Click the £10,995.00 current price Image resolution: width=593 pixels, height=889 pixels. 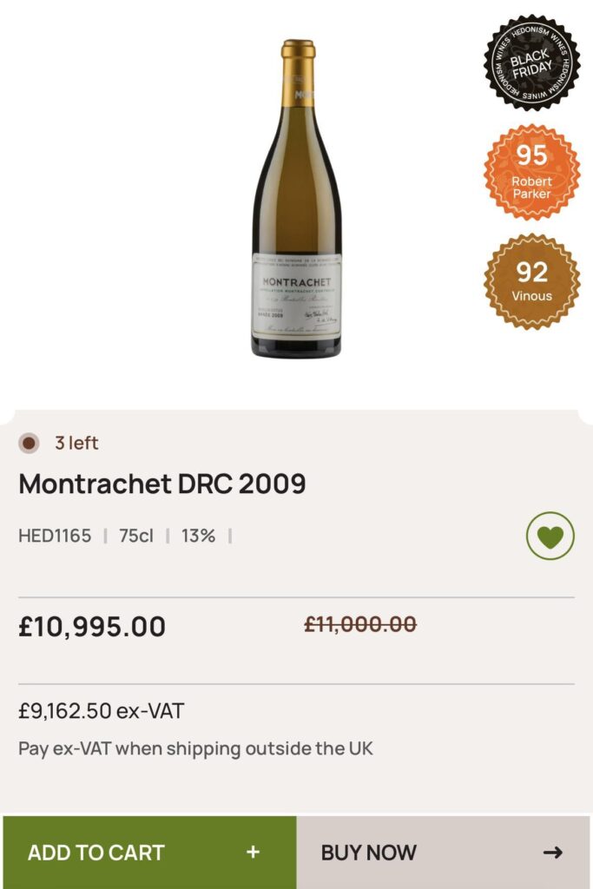(x=92, y=626)
